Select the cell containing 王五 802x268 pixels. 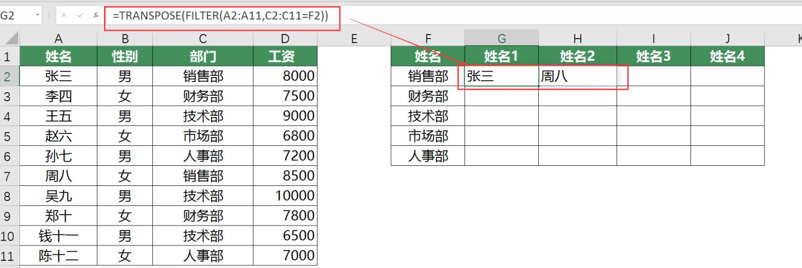[x=58, y=116]
